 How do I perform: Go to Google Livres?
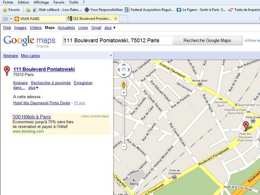point(83,28)
